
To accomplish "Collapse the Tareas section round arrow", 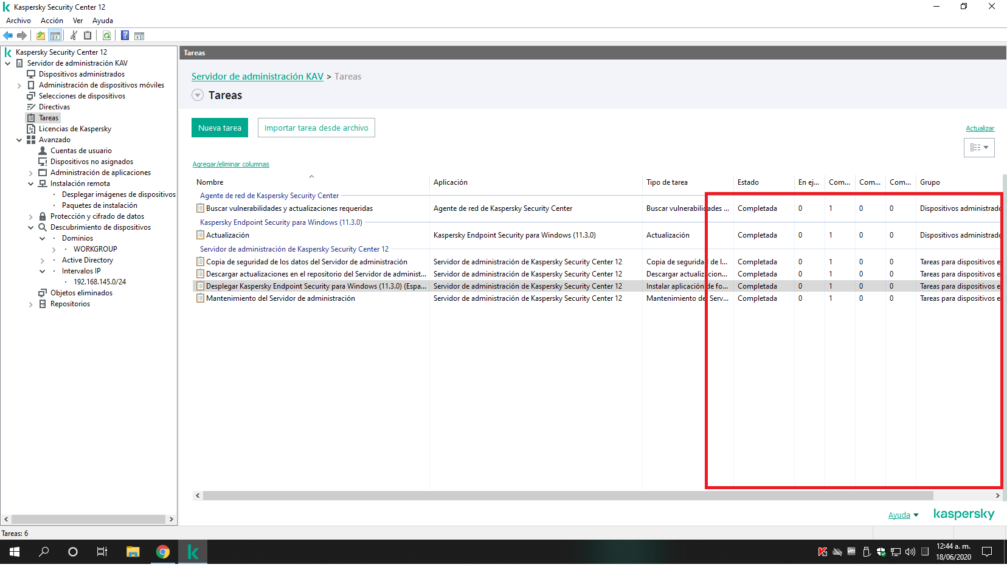I will (198, 95).
